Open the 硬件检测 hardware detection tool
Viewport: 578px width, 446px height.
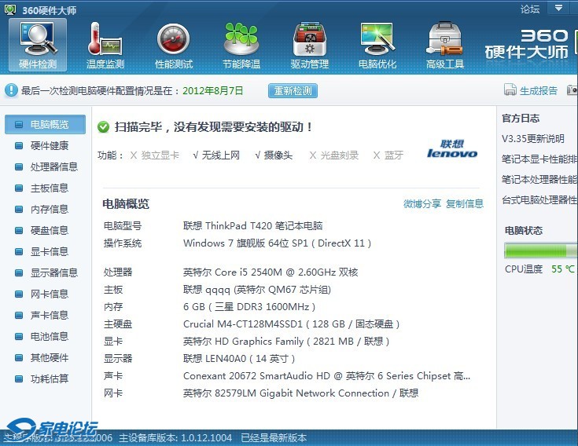[38, 45]
